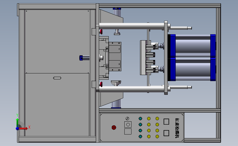Select the small blue cylinder on the cabinet side
This screenshot has width=238, height=146.
point(84,58)
